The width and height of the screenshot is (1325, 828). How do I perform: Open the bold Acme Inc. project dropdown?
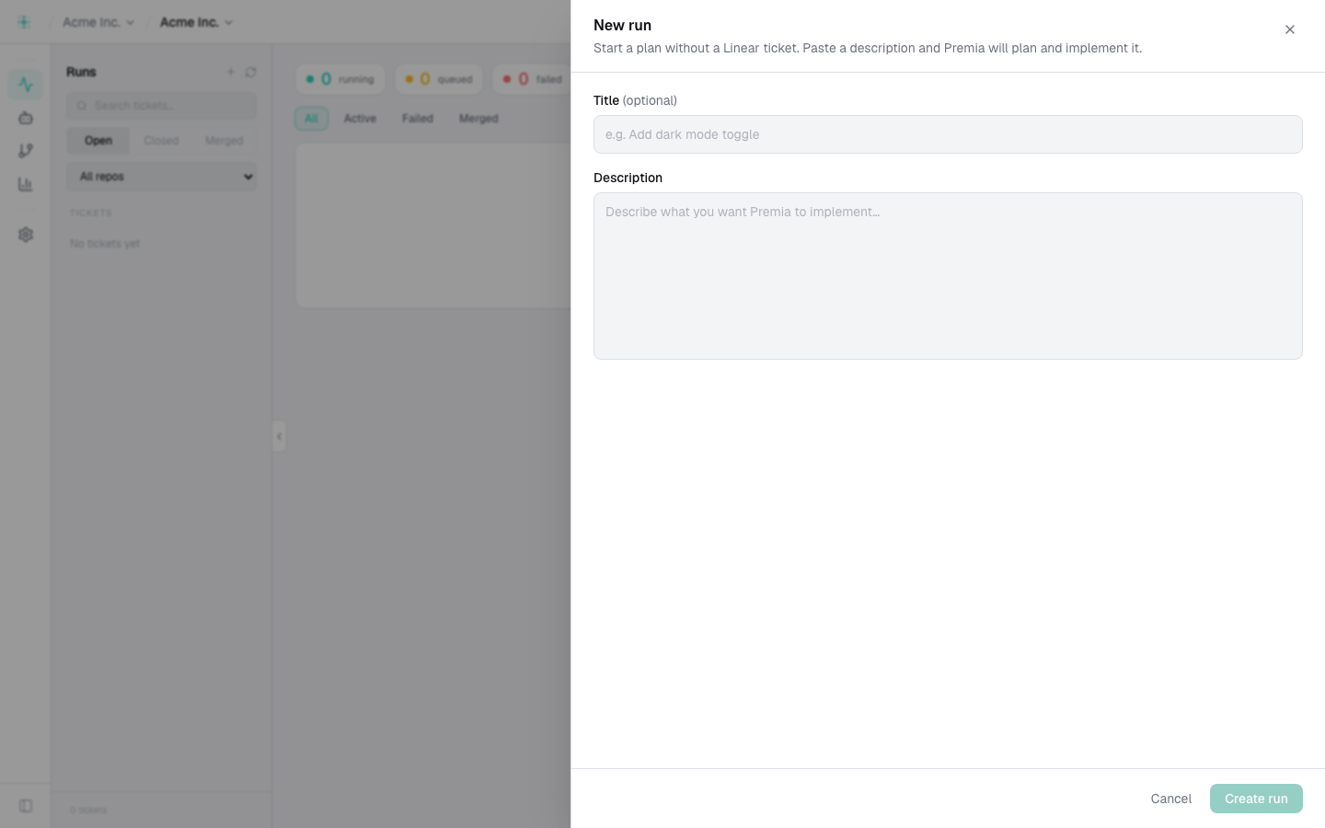point(196,22)
